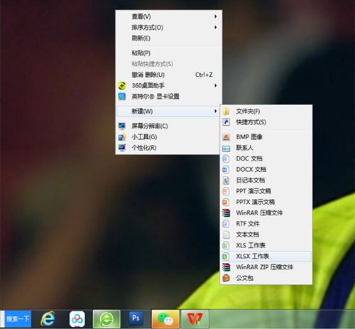Open Photoshop from the taskbar
Viewport: 355px width, 329px height.
(136, 318)
